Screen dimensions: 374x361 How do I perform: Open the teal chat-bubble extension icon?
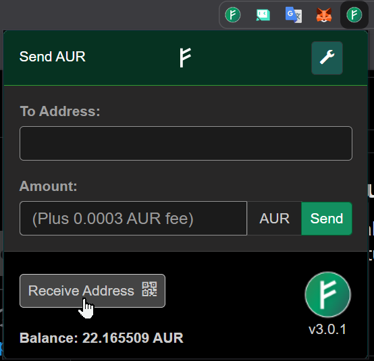tap(263, 15)
